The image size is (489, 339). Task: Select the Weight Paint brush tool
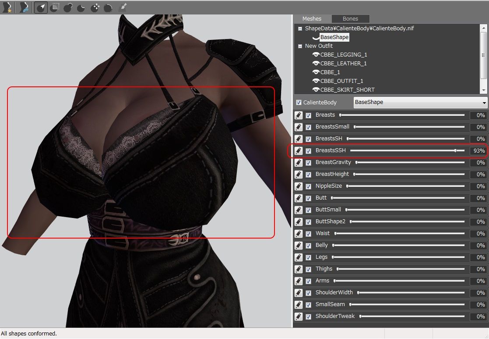click(122, 7)
